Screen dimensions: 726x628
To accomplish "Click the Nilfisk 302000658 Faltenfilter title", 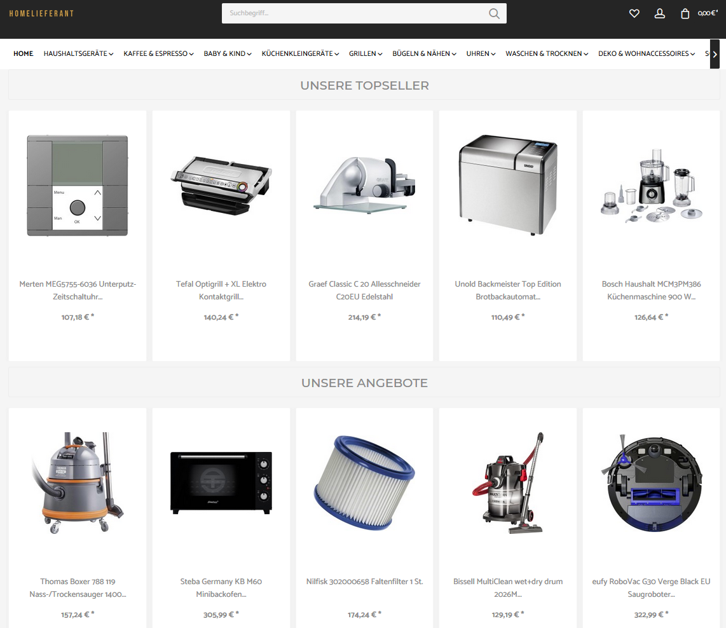I will [x=364, y=581].
